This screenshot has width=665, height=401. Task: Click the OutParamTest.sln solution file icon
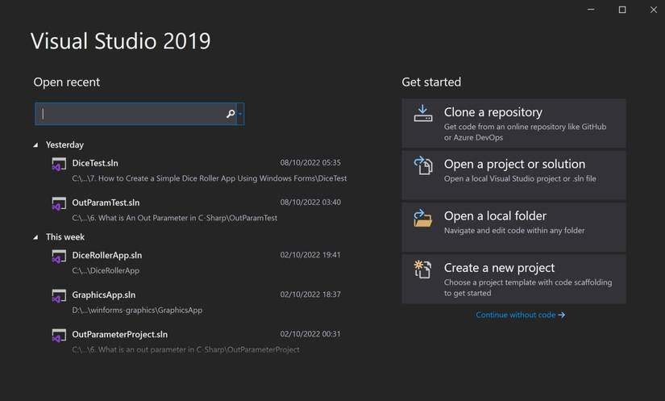pyautogui.click(x=59, y=204)
